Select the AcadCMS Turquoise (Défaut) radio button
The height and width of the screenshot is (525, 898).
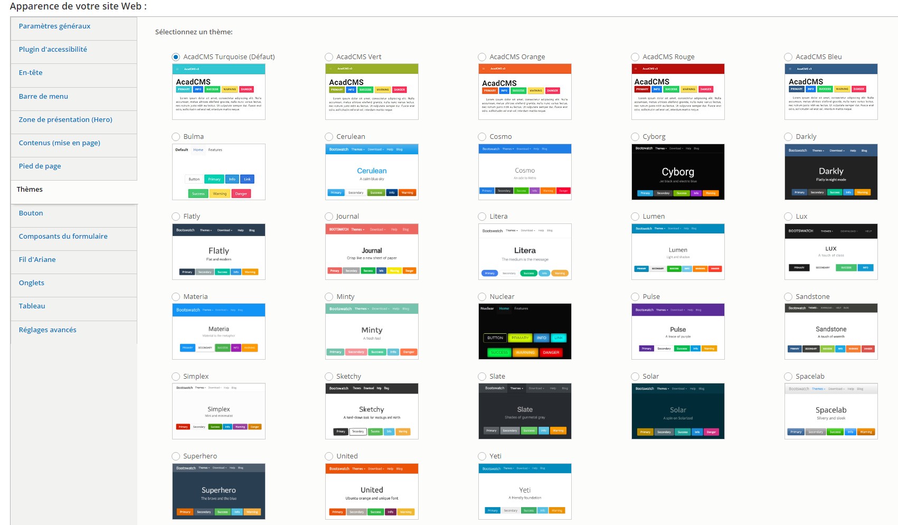(176, 57)
